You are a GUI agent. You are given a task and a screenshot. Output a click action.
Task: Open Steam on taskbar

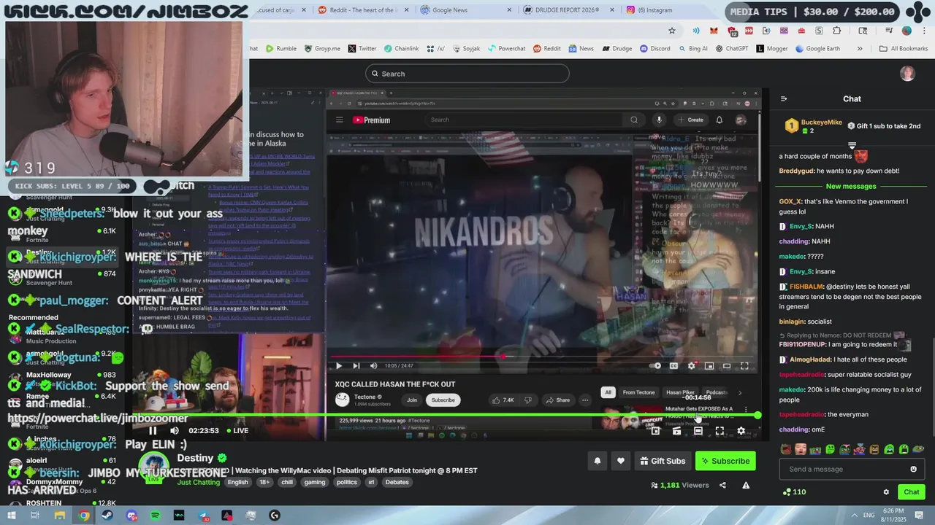pos(107,516)
